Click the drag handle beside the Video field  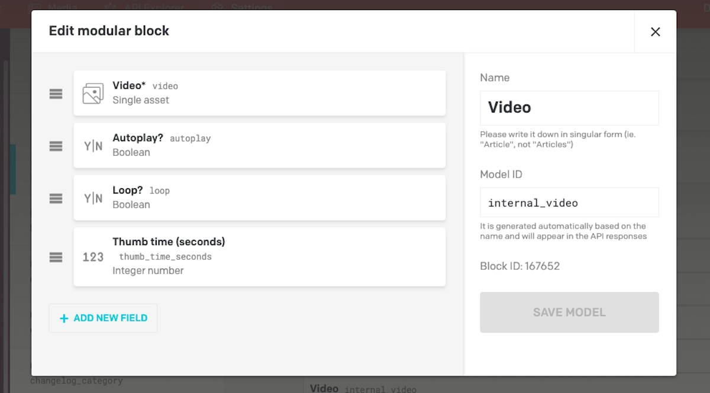point(56,94)
